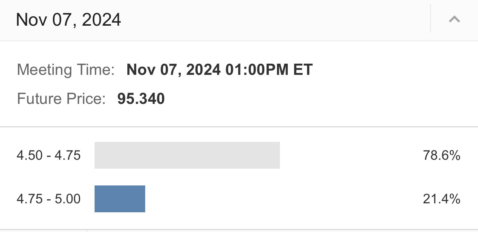The image size is (478, 232).
Task: Select the Future Price label
Action: pos(61,99)
